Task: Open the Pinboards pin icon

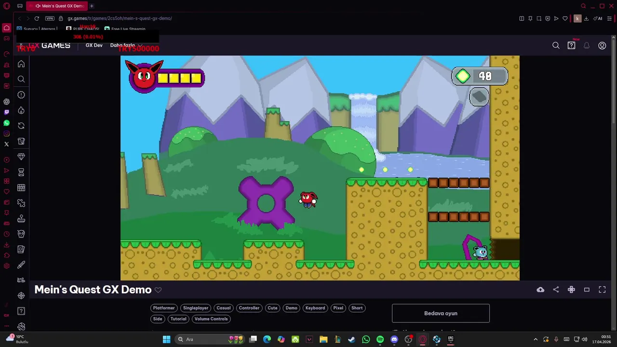Action: tap(530, 18)
